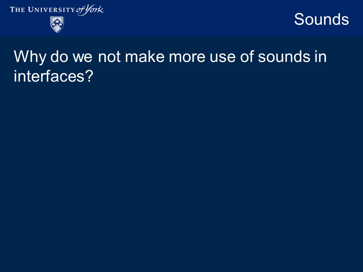
Task: Click the word 'THE' in the header logo
Action: pos(17,10)
